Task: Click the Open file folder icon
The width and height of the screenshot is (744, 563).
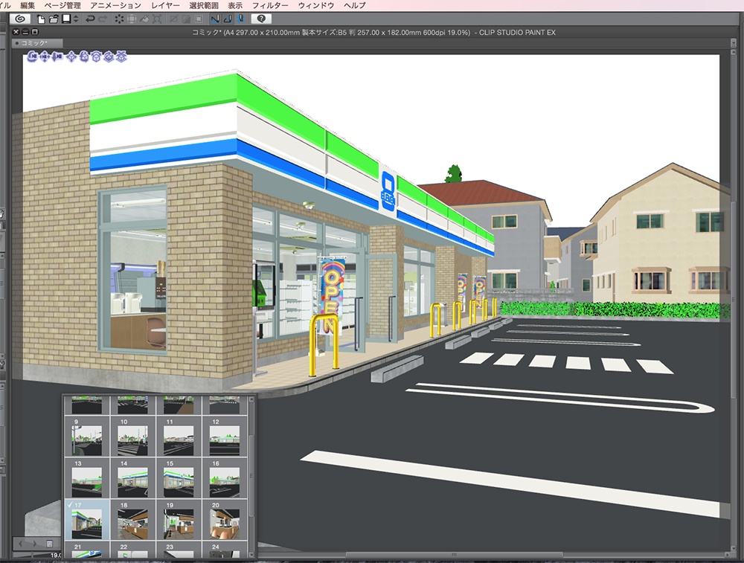Action: tap(54, 19)
